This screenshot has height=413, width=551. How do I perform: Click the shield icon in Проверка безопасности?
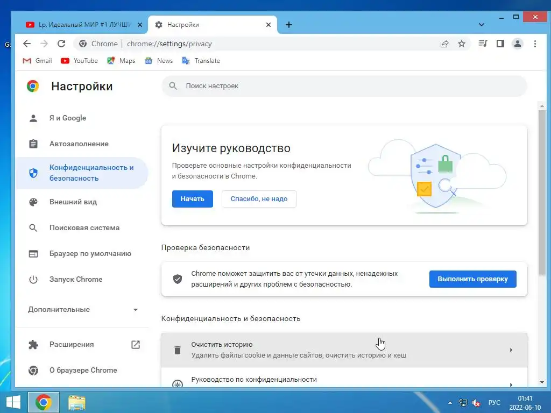coord(178,279)
